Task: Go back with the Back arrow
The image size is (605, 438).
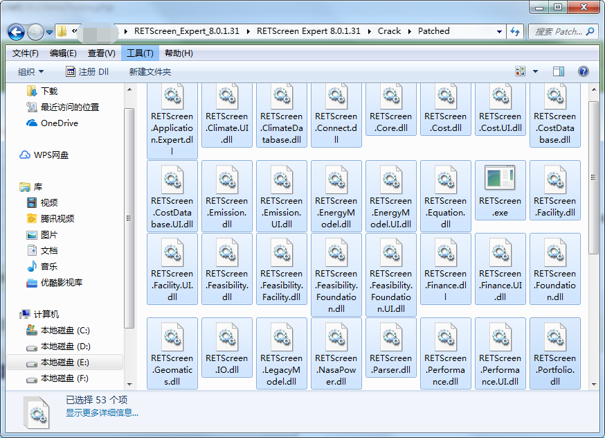Action: [x=16, y=32]
